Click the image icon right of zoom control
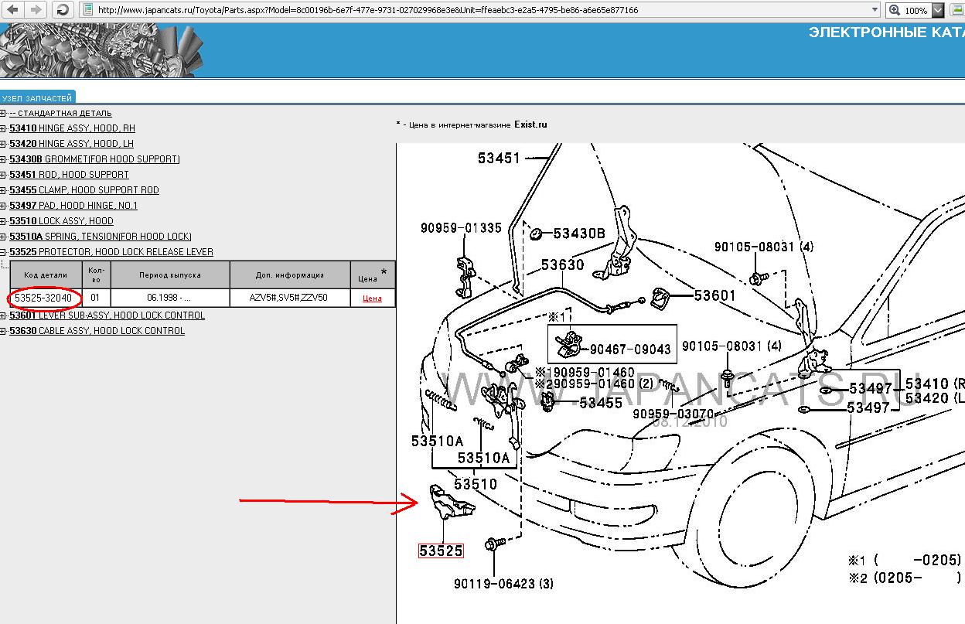This screenshot has width=965, height=624. tap(957, 10)
